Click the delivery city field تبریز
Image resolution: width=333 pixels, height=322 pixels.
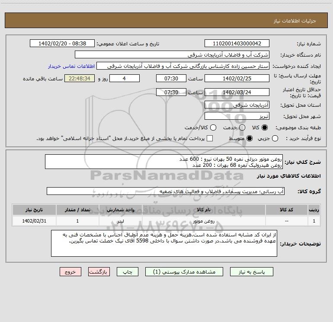coord(237,116)
